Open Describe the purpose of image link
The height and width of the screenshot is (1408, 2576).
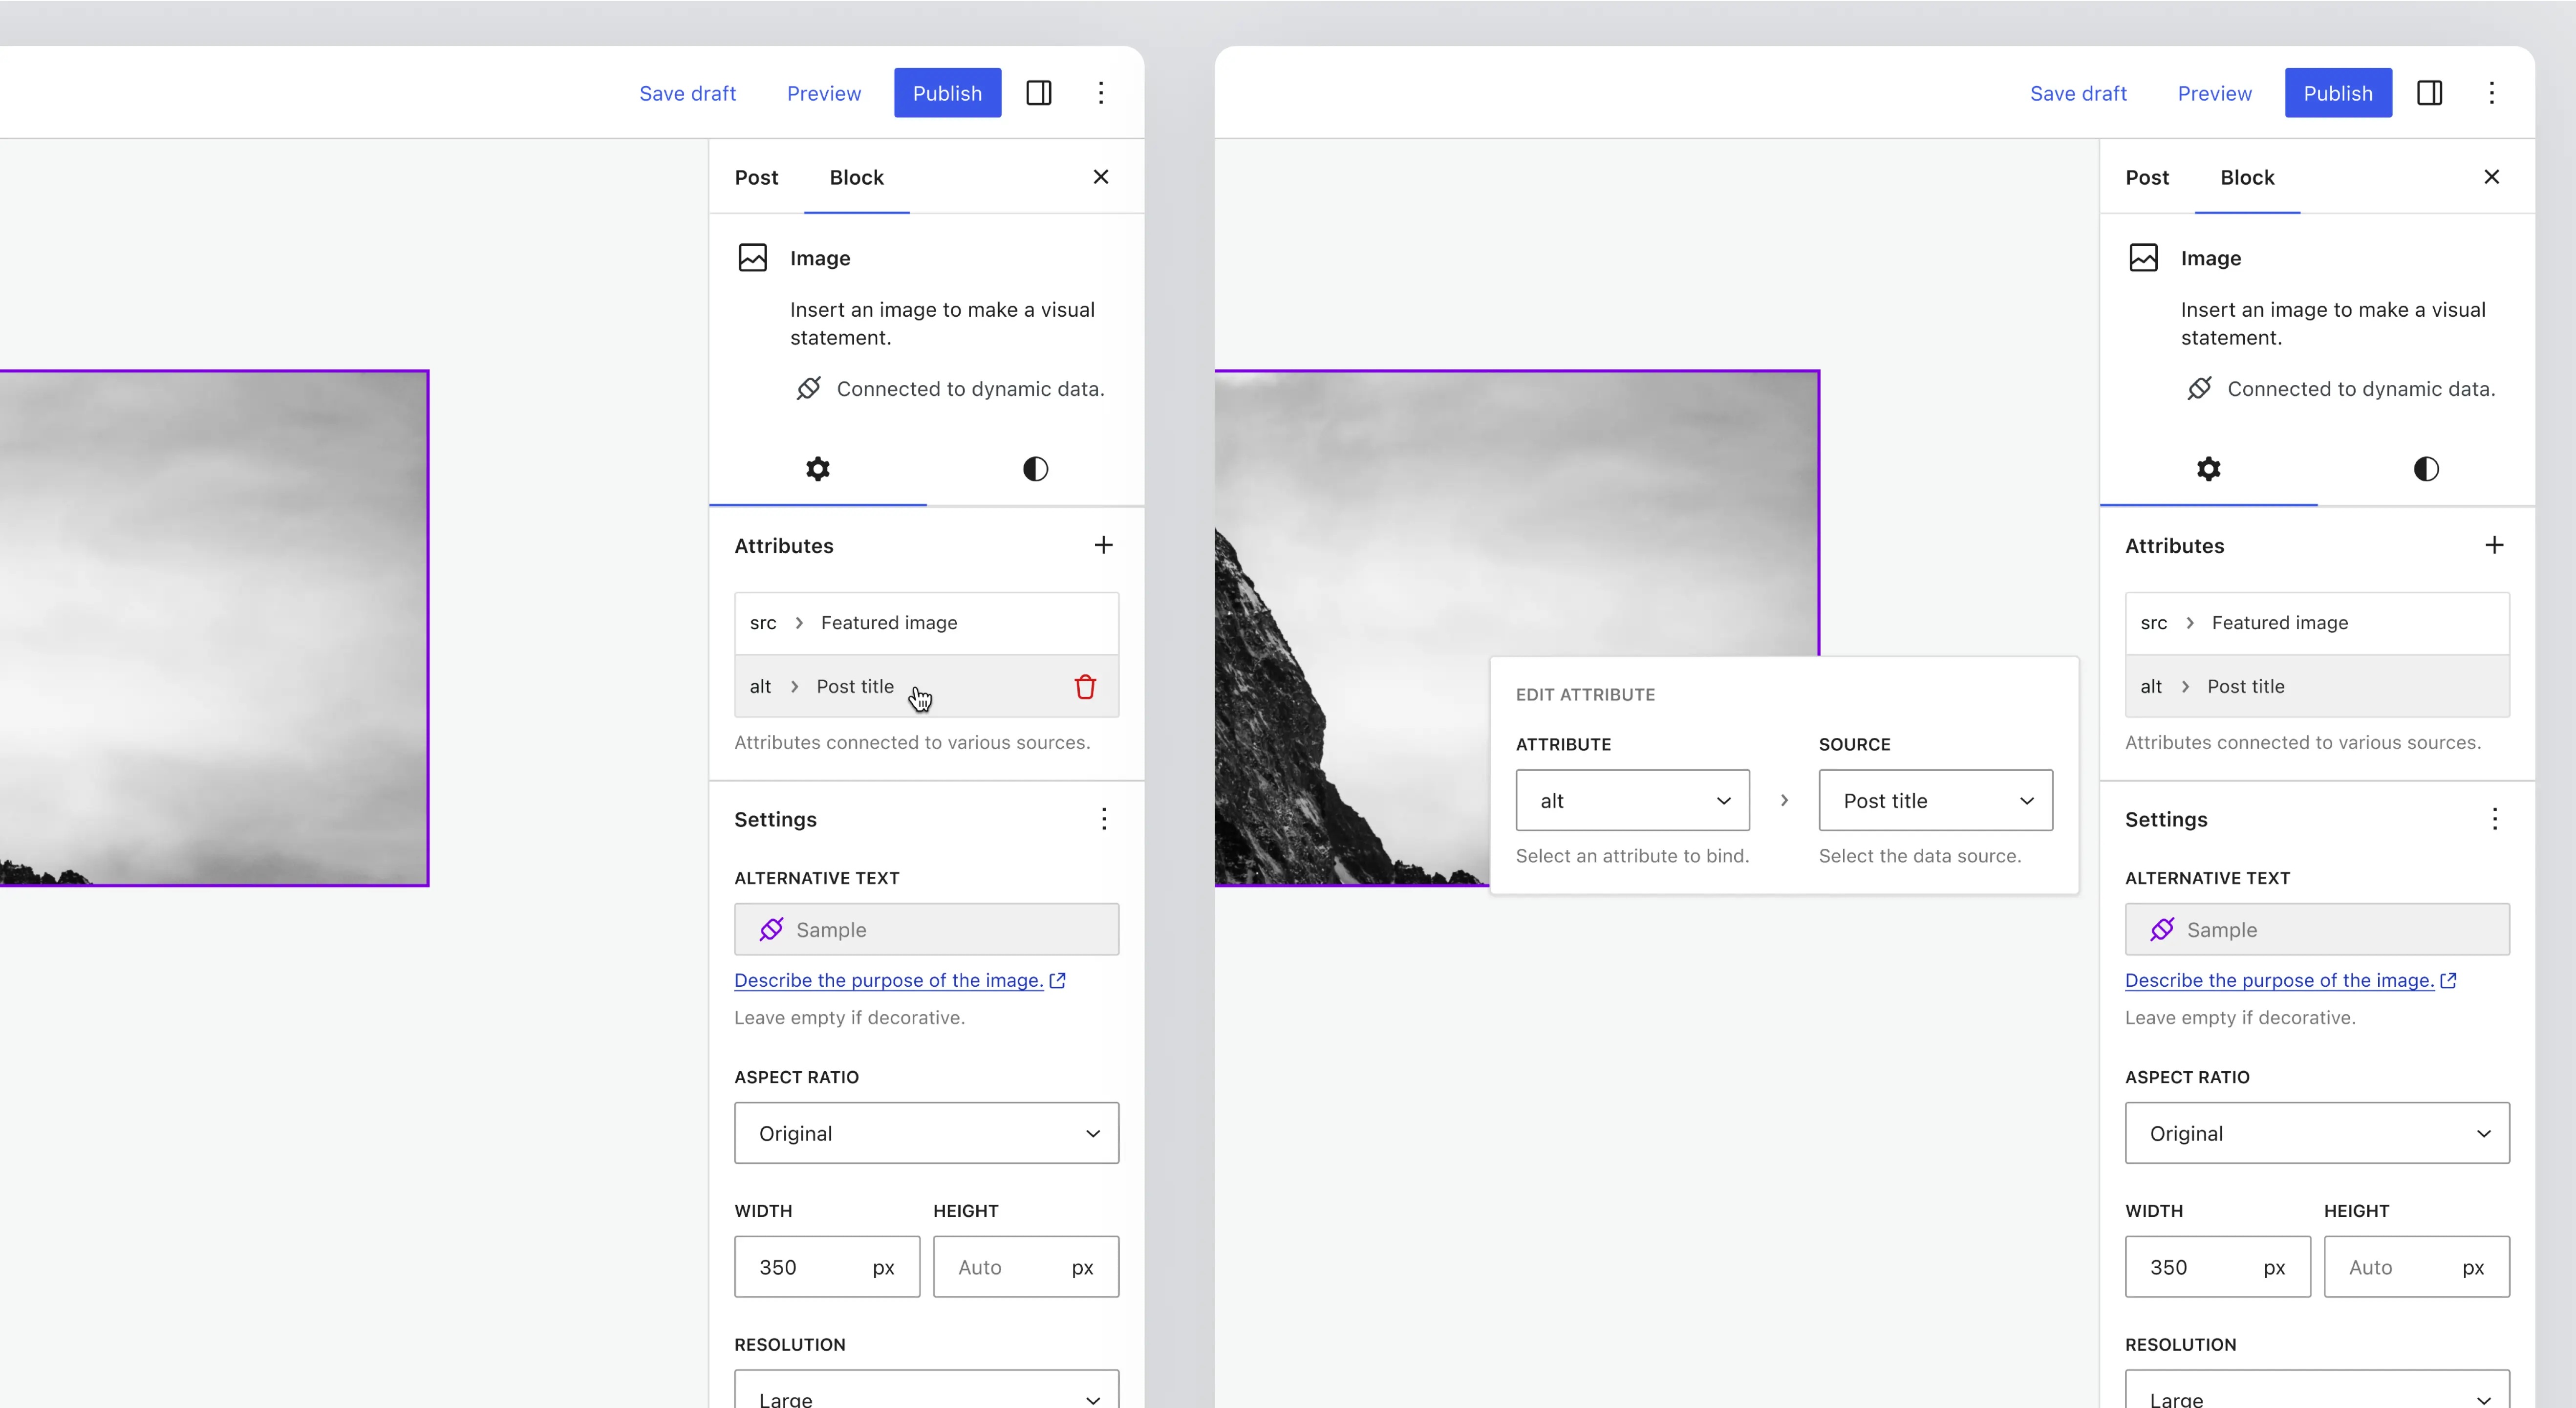pos(889,980)
